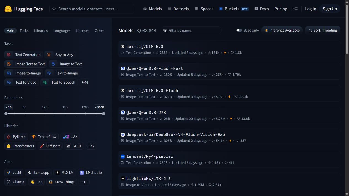The height and width of the screenshot is (196, 349).
Task: Click the Image-to-Text task icon
Action: (54, 64)
